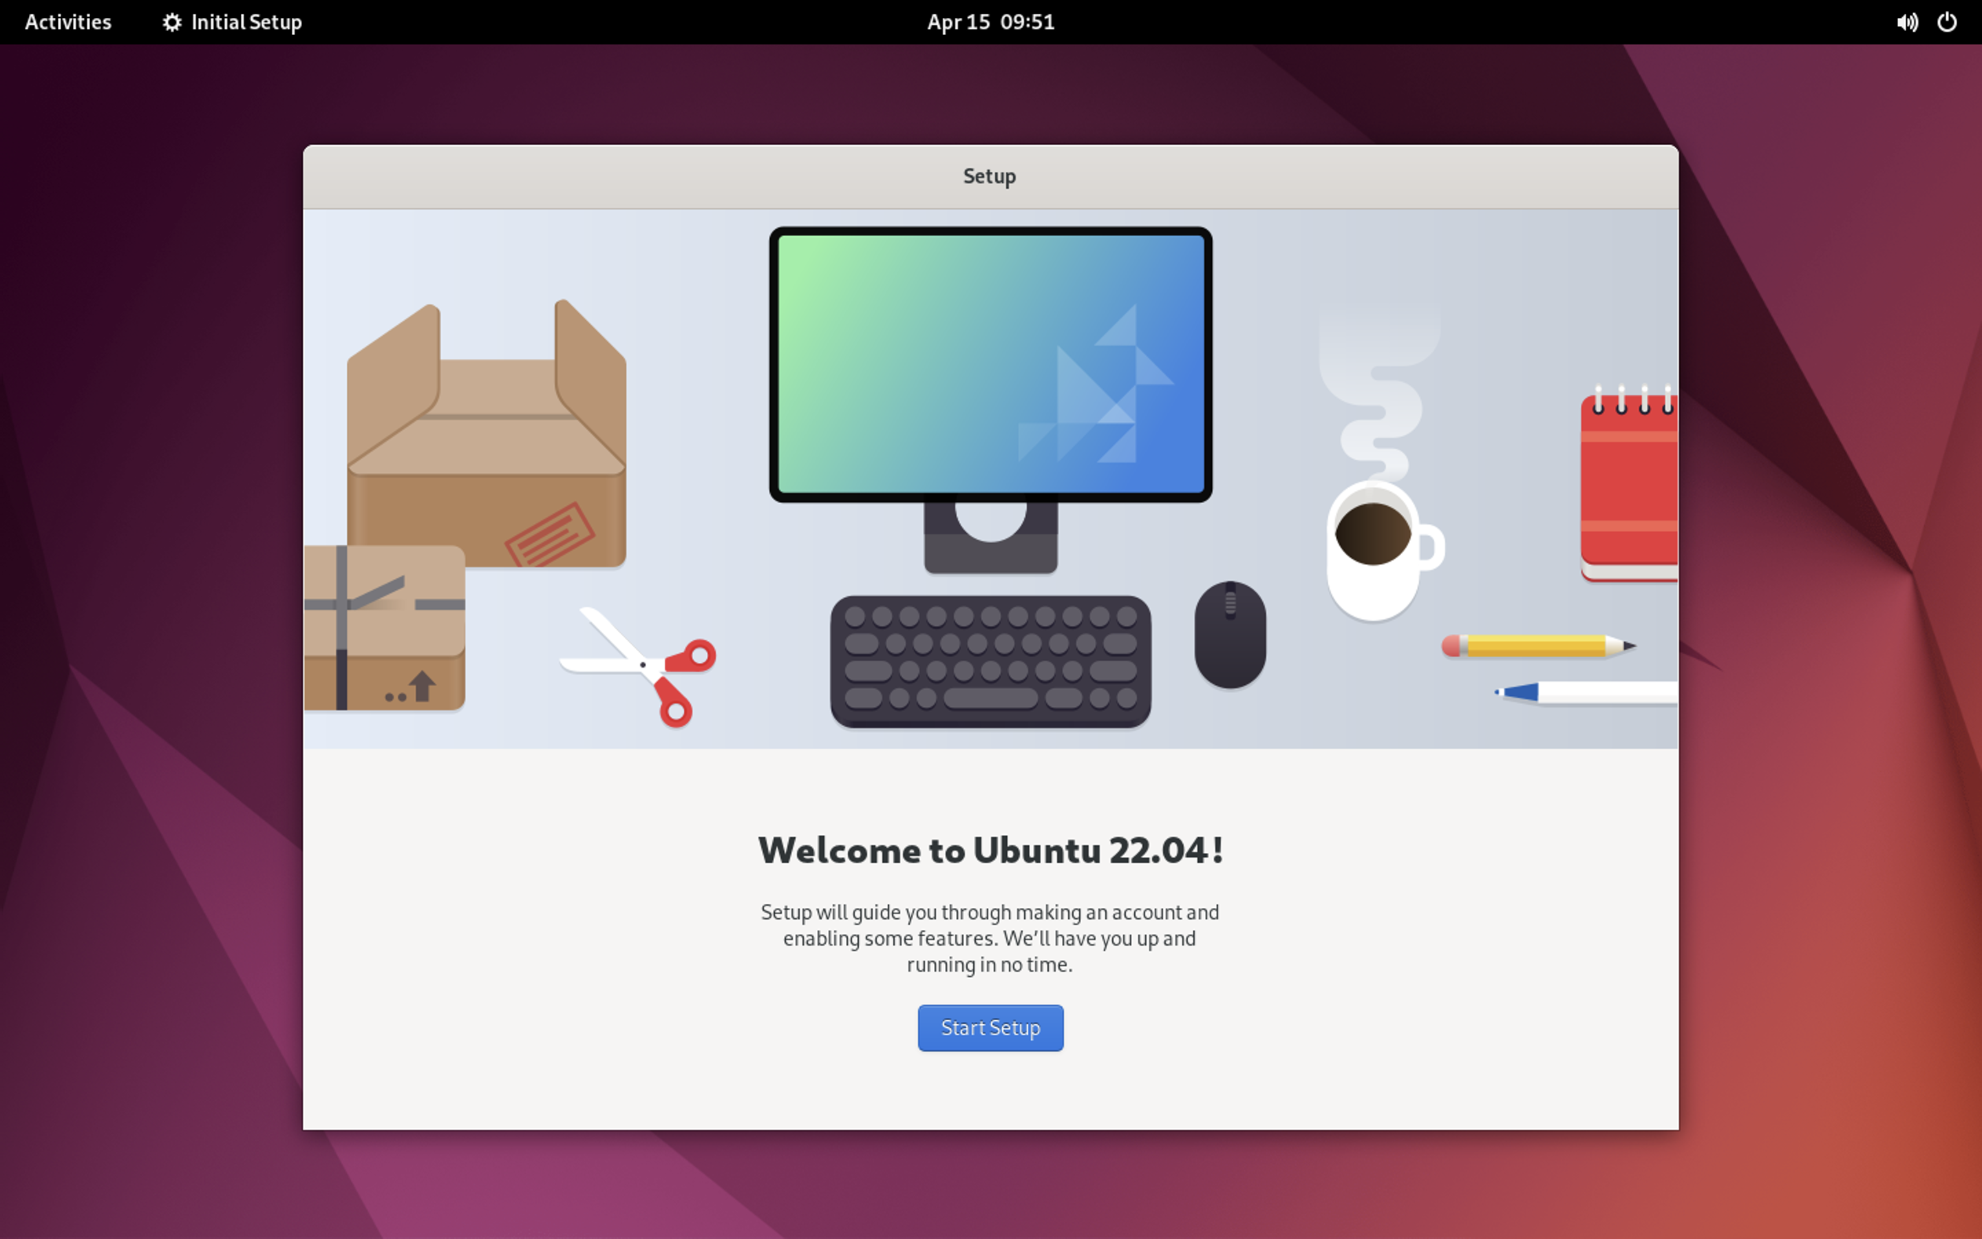Click the setup description paragraph text
This screenshot has height=1239, width=1982.
(x=990, y=938)
